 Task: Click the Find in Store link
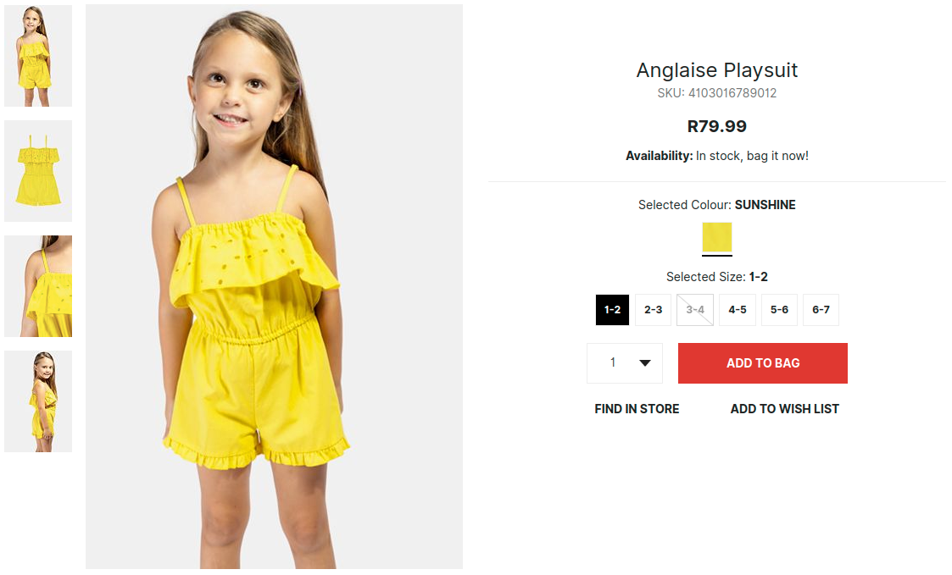637,409
